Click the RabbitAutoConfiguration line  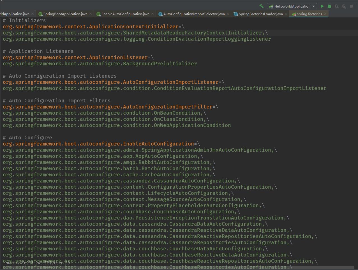pos(109,162)
